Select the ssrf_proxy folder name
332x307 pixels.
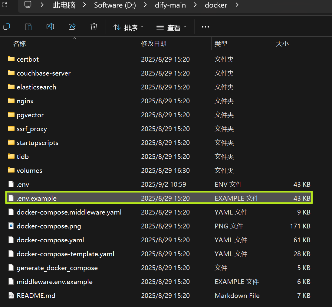coord(32,129)
